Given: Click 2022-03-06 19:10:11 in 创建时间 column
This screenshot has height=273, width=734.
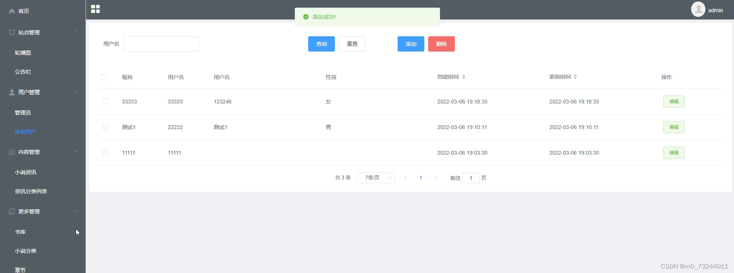Looking at the screenshot, I should [x=462, y=127].
